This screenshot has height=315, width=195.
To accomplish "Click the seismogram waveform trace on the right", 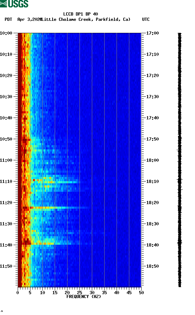I will pyautogui.click(x=180, y=160).
